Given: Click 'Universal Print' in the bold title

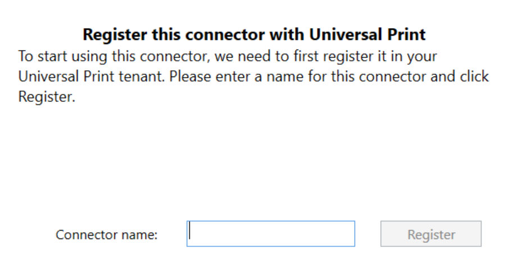Looking at the screenshot, I should pos(368,35).
